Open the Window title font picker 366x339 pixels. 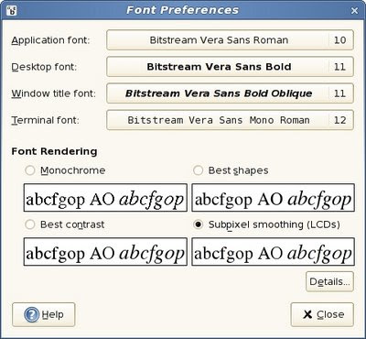pyautogui.click(x=230, y=93)
